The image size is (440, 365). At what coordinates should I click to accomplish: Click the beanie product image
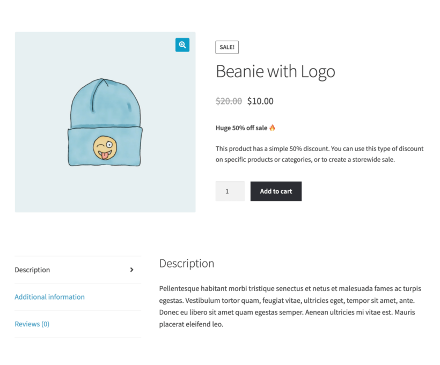coord(105,121)
